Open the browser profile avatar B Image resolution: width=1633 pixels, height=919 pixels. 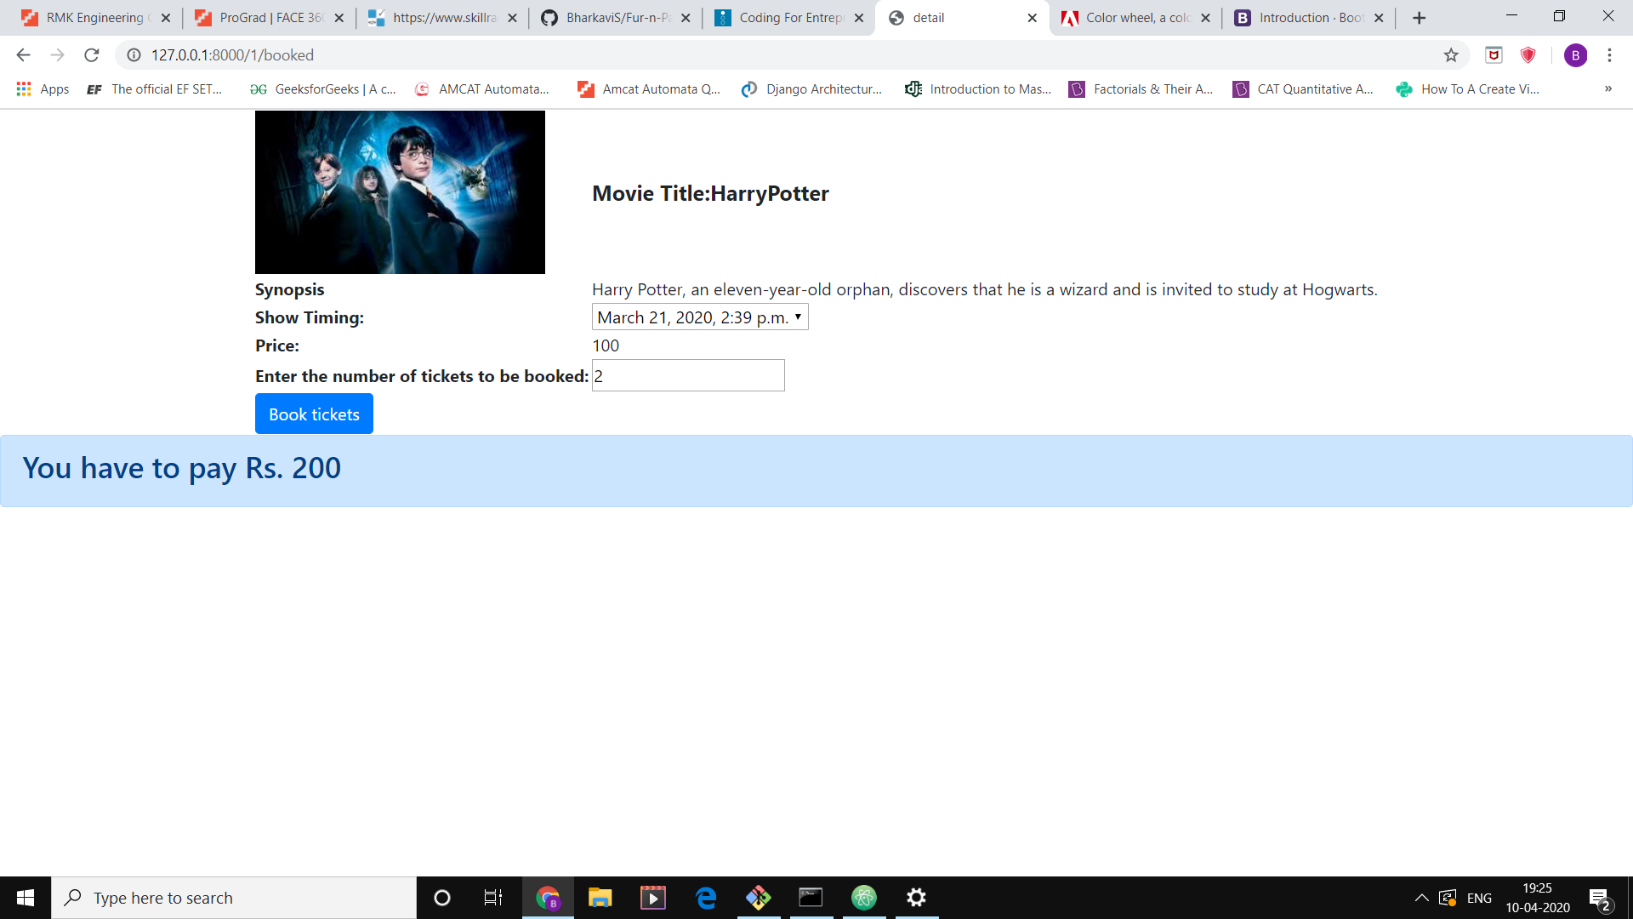pos(1577,54)
